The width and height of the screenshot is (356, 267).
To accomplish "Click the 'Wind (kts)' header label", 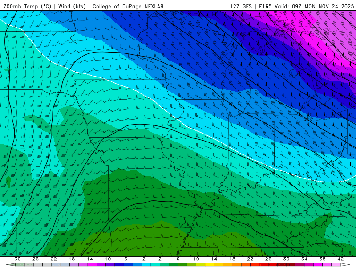I will tap(72, 6).
